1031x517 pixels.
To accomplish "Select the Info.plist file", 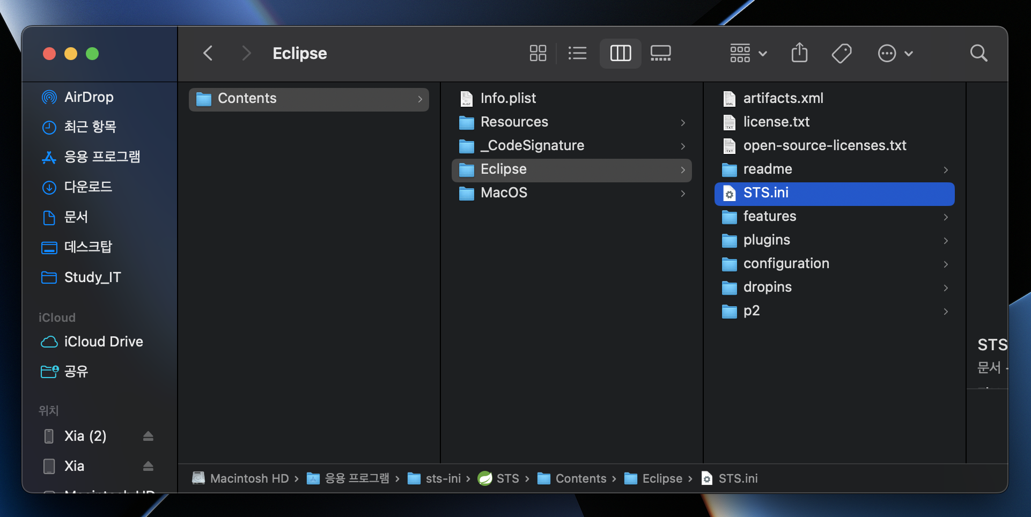I will click(571, 98).
